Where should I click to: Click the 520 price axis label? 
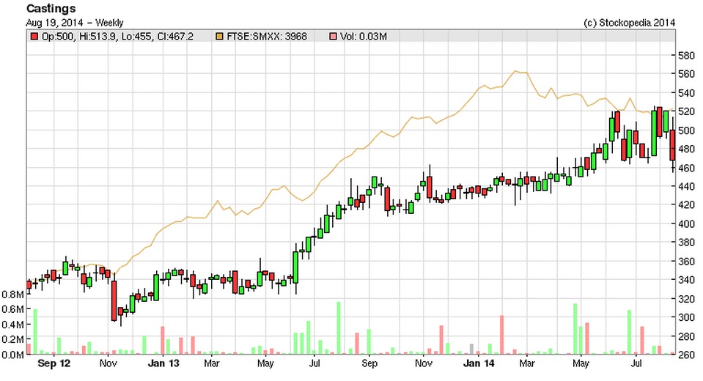pyautogui.click(x=686, y=111)
